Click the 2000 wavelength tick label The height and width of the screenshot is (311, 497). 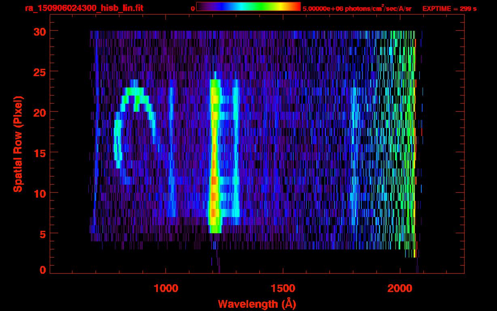[x=399, y=288]
